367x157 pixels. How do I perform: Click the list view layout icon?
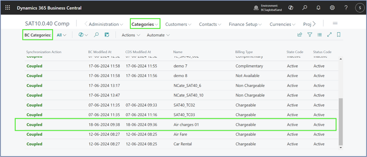coord(320,35)
